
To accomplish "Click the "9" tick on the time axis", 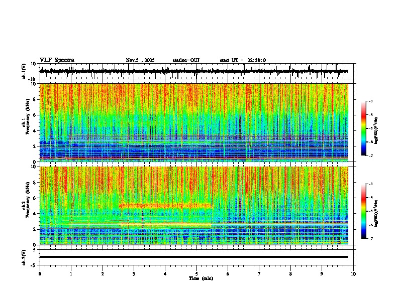I will pos(322,274).
